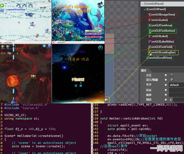This screenshot has width=184, height=154.
Task: Click code line 'USING_NS_CC;'
Action: 15,115
